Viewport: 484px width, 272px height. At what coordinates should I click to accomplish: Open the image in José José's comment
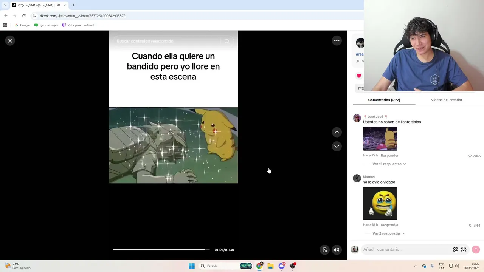[x=380, y=139]
